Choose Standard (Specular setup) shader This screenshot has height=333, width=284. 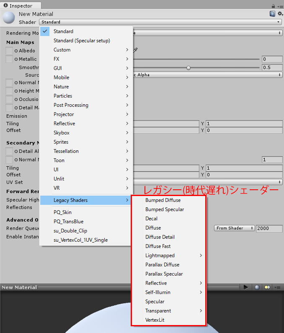point(86,41)
